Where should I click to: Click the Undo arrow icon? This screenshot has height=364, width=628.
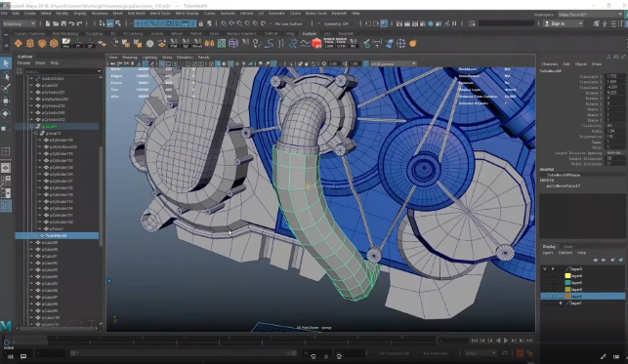click(x=71, y=23)
